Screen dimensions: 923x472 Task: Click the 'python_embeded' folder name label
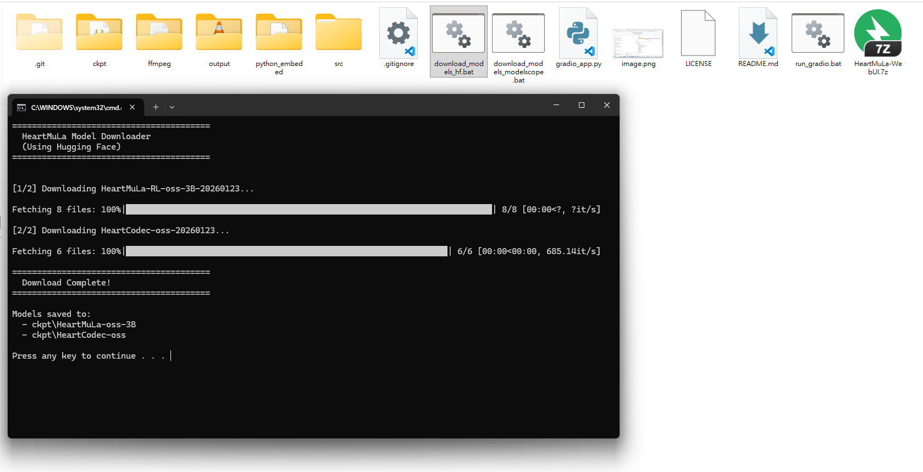coord(279,68)
